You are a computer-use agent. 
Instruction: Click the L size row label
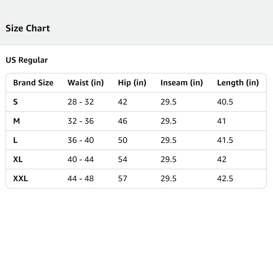[x=15, y=140]
